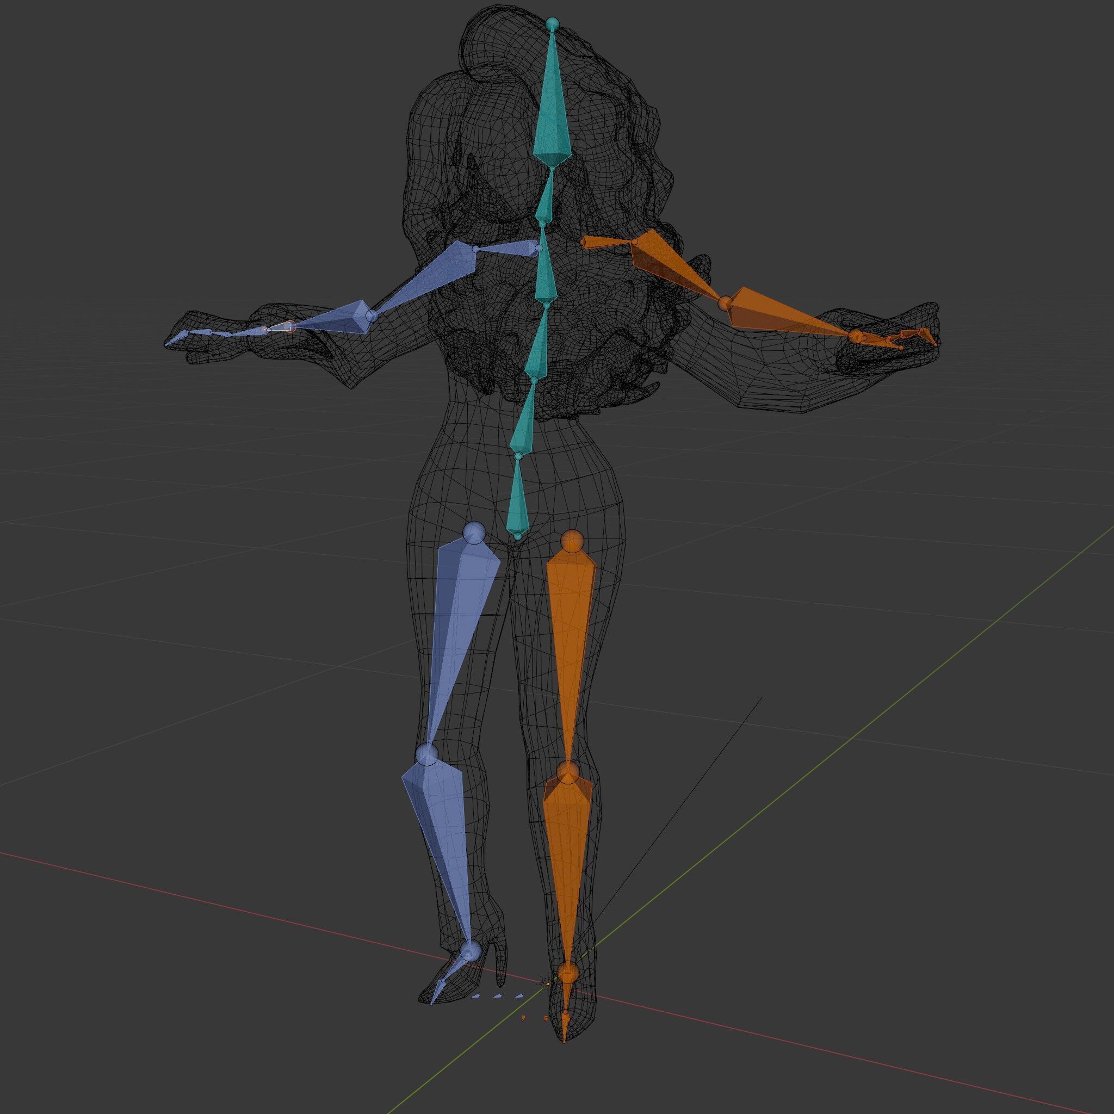
Task: Click the orange knee joint sphere
Action: coord(568,772)
